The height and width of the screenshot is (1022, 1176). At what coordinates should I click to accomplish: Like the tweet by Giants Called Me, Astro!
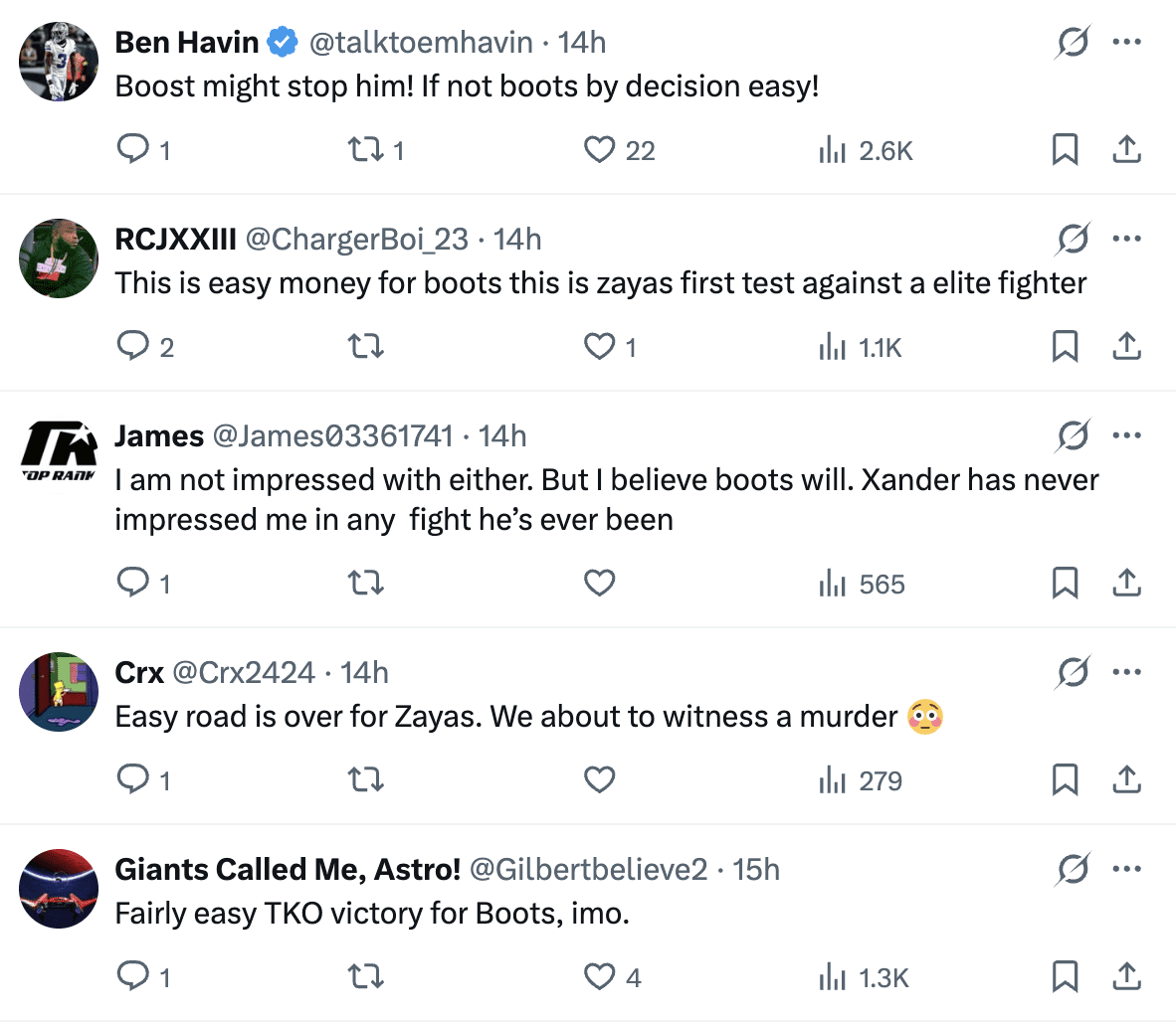click(x=599, y=977)
